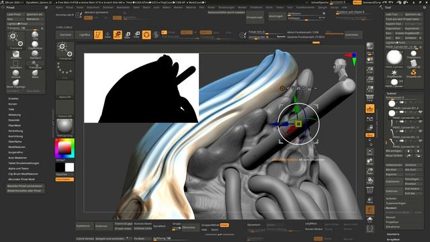Open the Zplugin menu
The width and height of the screenshot is (430, 242).
tap(322, 7)
